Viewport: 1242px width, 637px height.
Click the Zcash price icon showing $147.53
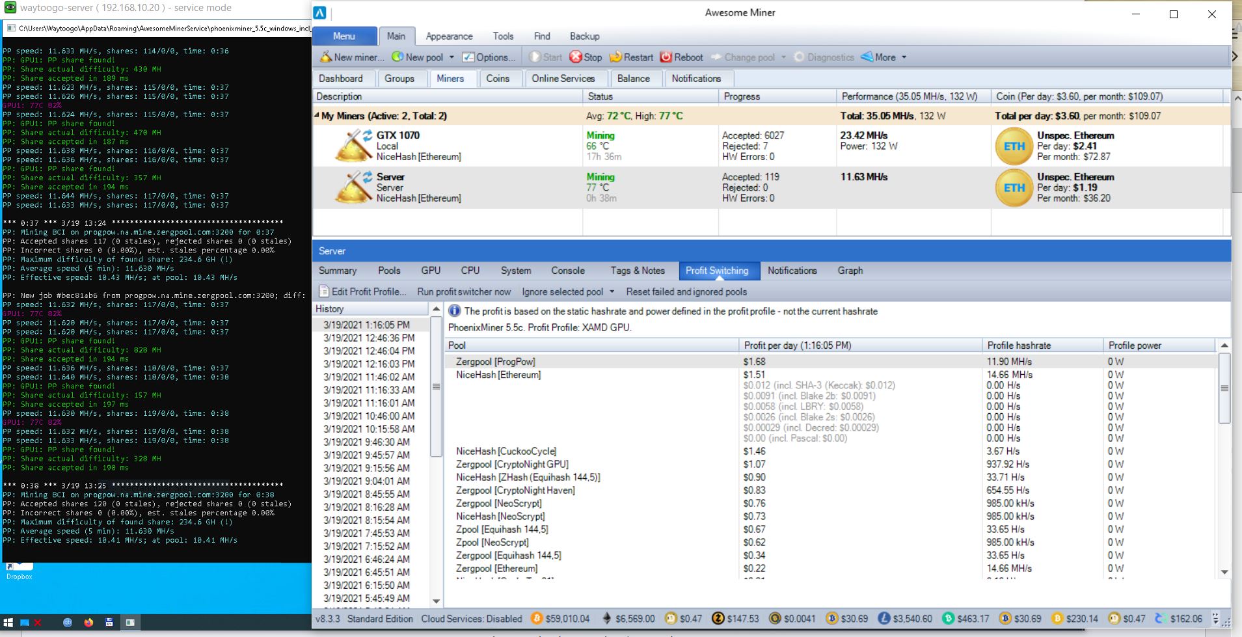point(718,619)
